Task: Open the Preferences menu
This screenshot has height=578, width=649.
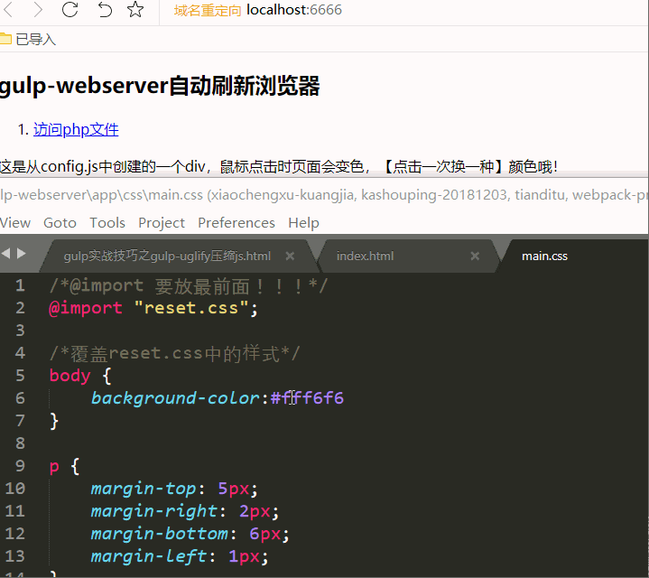Action: (236, 223)
